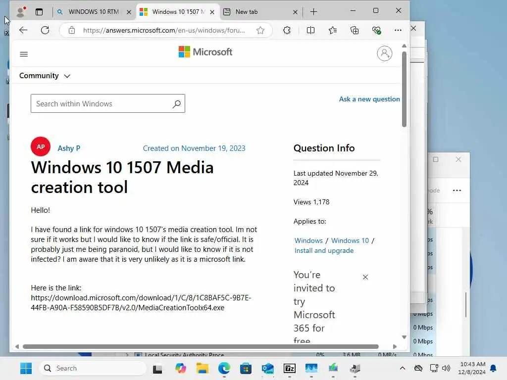This screenshot has width=507, height=380.
Task: Go back to the previous page
Action: [23, 30]
